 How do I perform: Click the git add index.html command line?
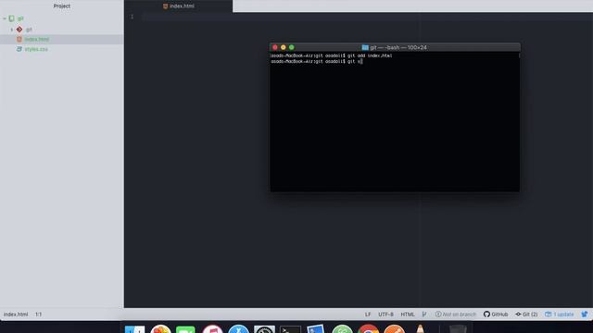(332, 55)
